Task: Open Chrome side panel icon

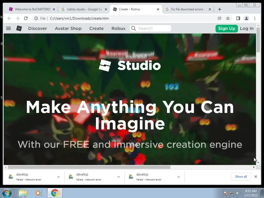Action: pyautogui.click(x=238, y=18)
